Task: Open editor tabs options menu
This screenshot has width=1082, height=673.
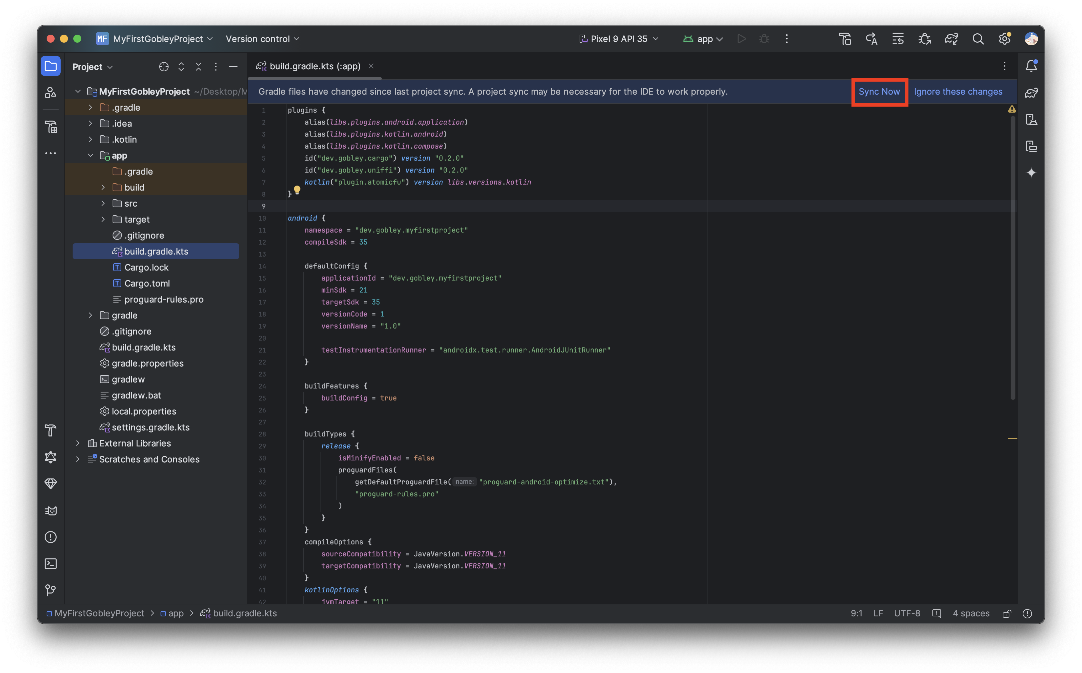Action: [1005, 66]
